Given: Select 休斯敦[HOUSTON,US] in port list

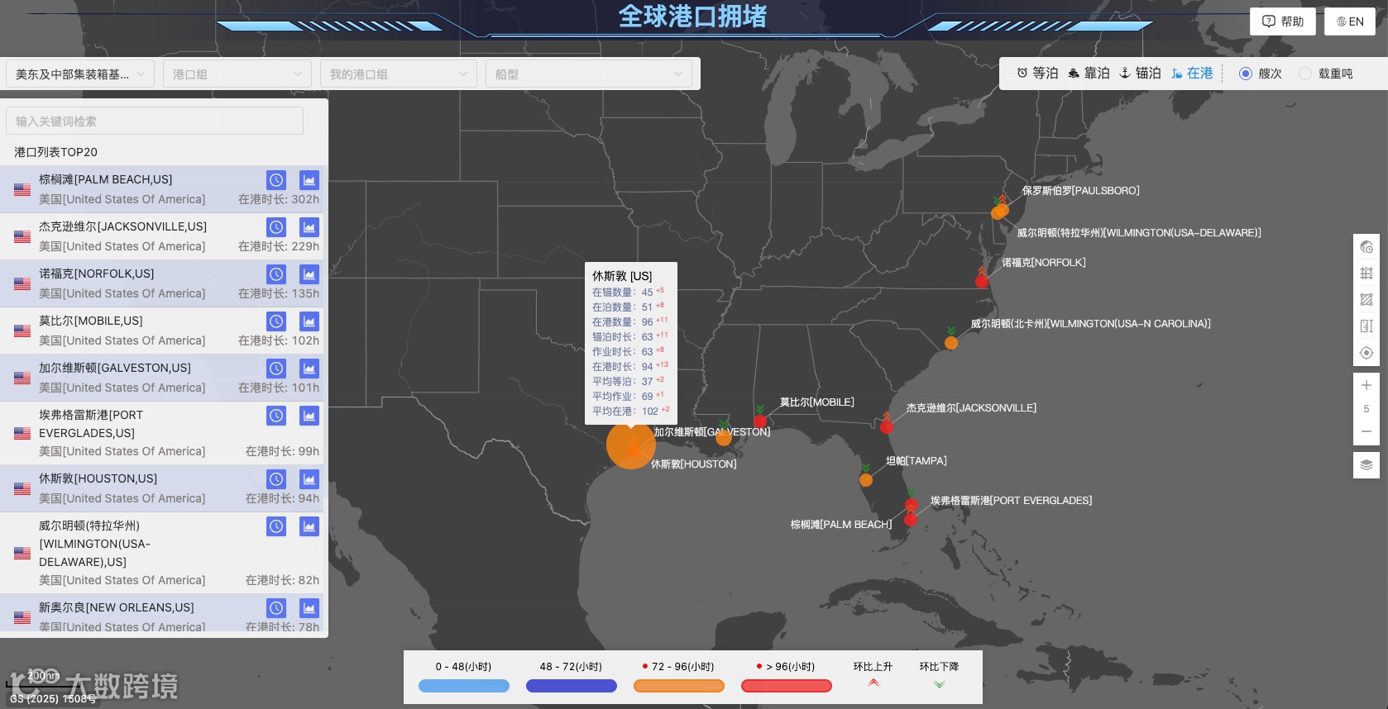Looking at the screenshot, I should click(x=98, y=478).
